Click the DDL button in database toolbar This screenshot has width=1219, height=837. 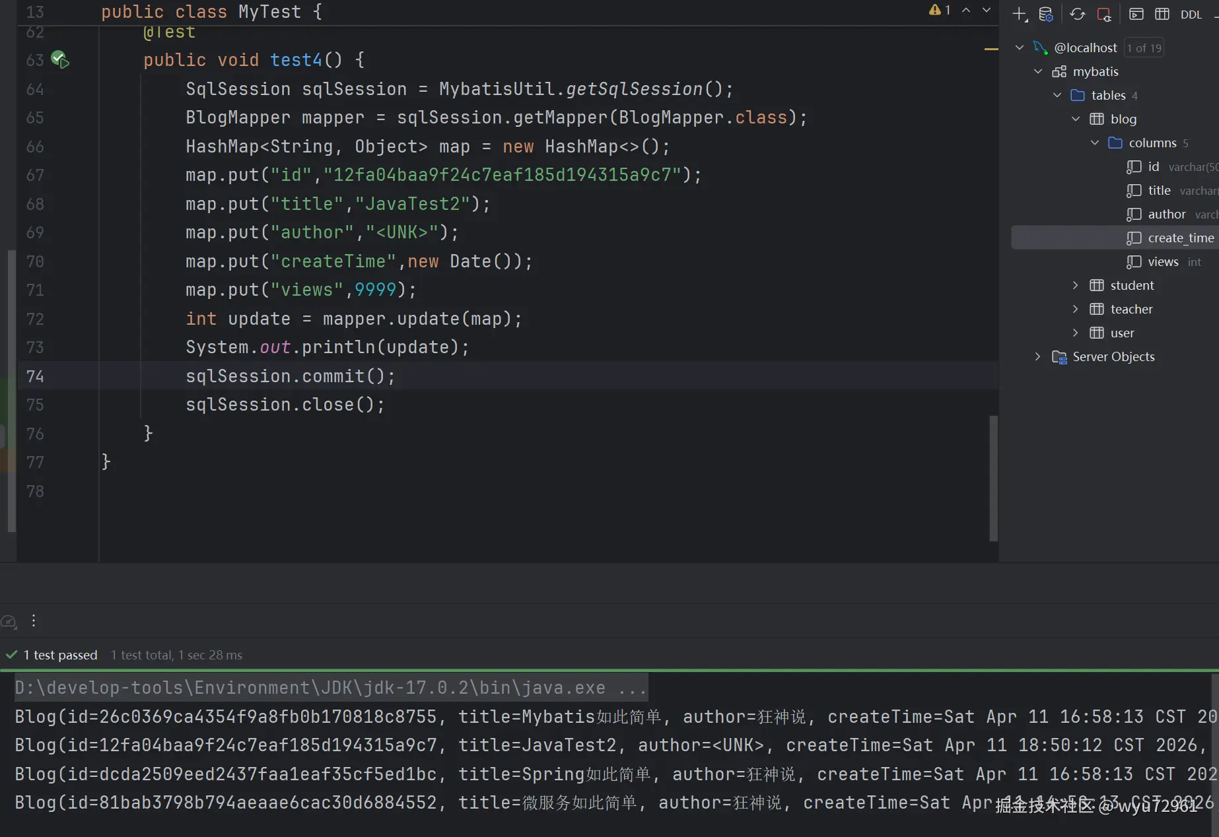[1191, 15]
